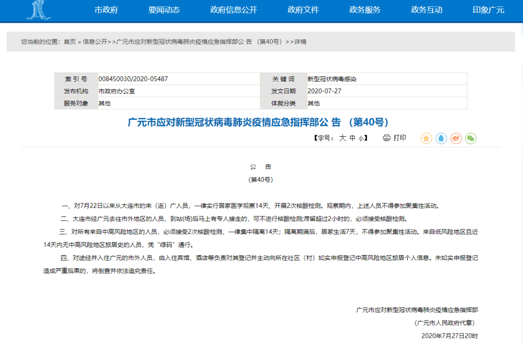Click (第40号) subheading in body
This screenshot has height=345, width=523.
tap(261, 180)
